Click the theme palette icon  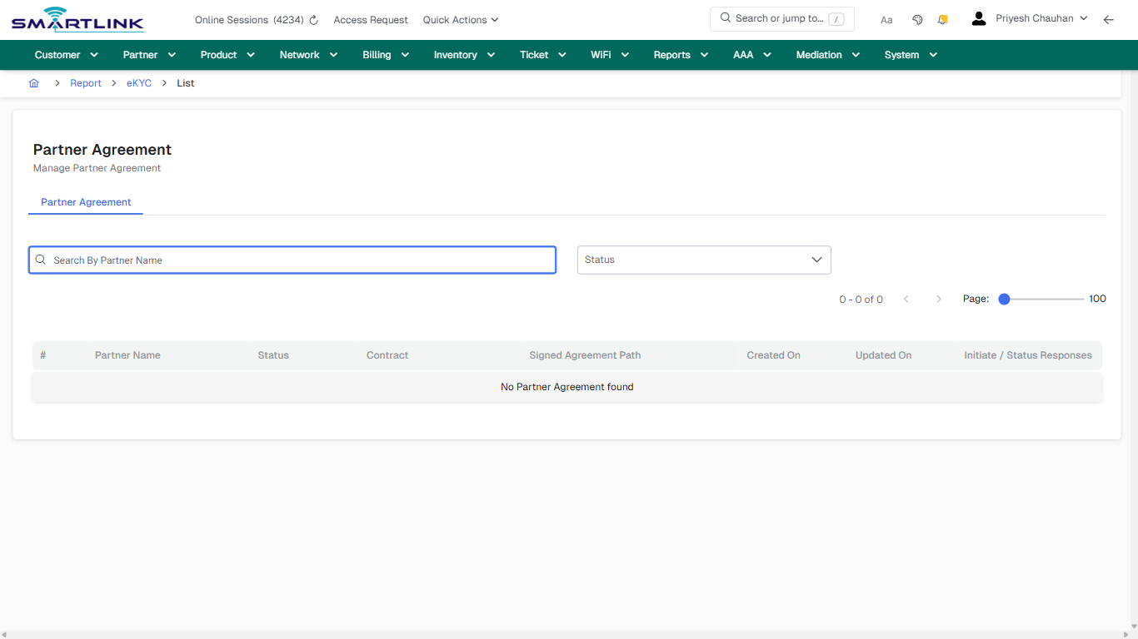tap(917, 18)
